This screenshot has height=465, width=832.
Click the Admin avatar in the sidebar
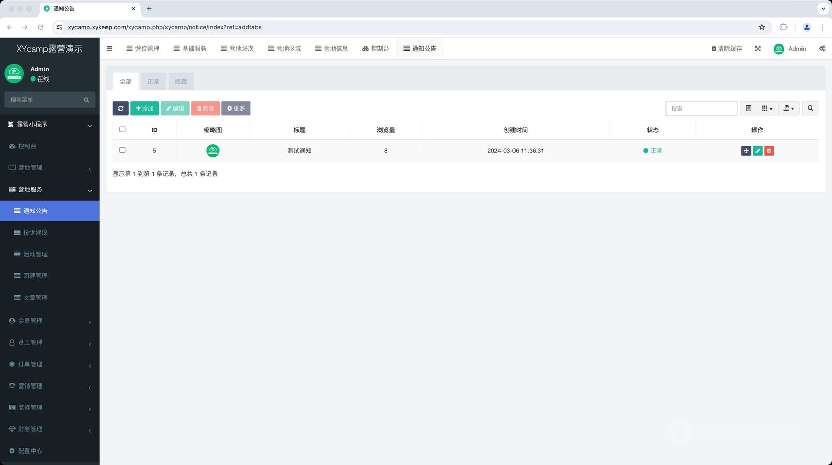[14, 73]
